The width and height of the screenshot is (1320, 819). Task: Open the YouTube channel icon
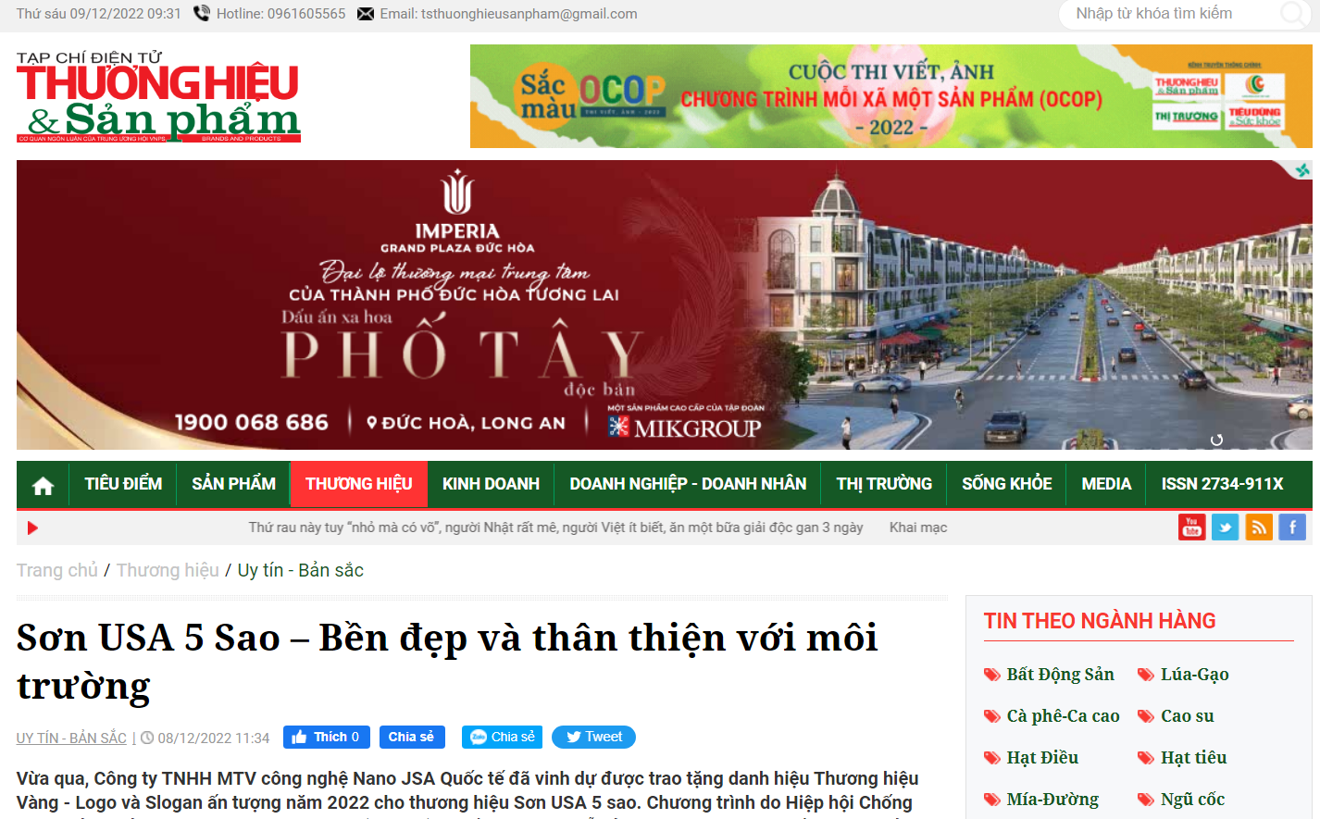pos(1191,527)
